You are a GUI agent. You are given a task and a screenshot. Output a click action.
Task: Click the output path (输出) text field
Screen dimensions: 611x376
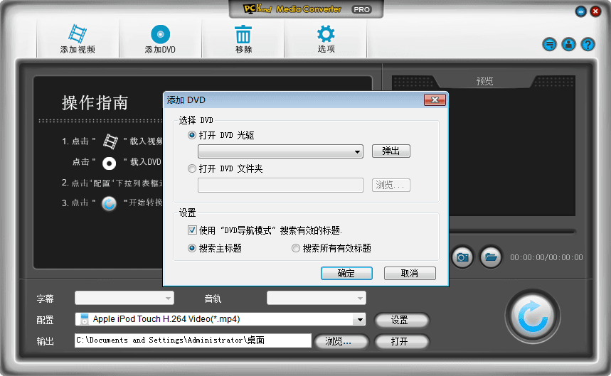[193, 341]
